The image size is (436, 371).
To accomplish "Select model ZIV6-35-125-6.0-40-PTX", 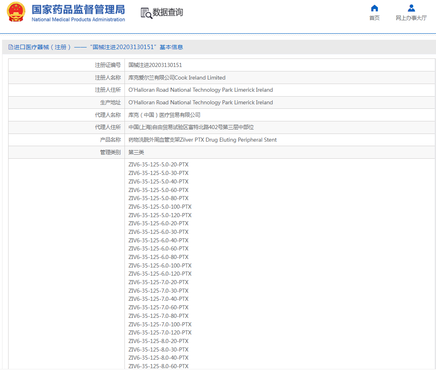I will tap(158, 240).
